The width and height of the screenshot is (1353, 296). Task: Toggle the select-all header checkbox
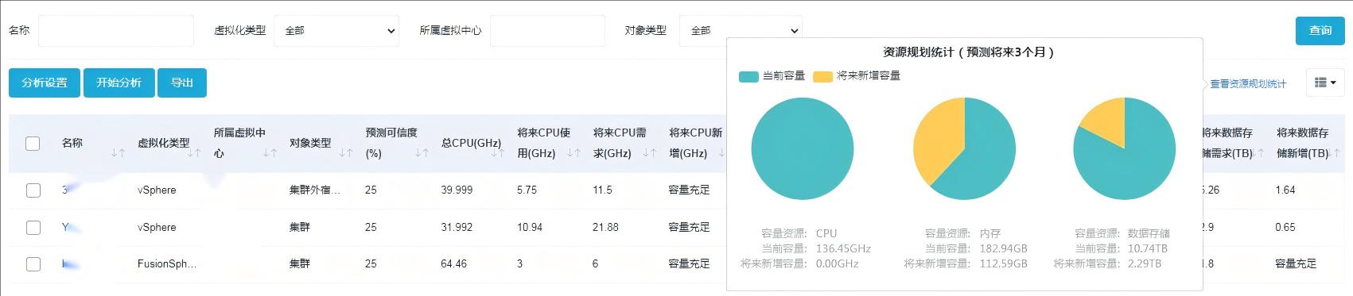(x=33, y=144)
